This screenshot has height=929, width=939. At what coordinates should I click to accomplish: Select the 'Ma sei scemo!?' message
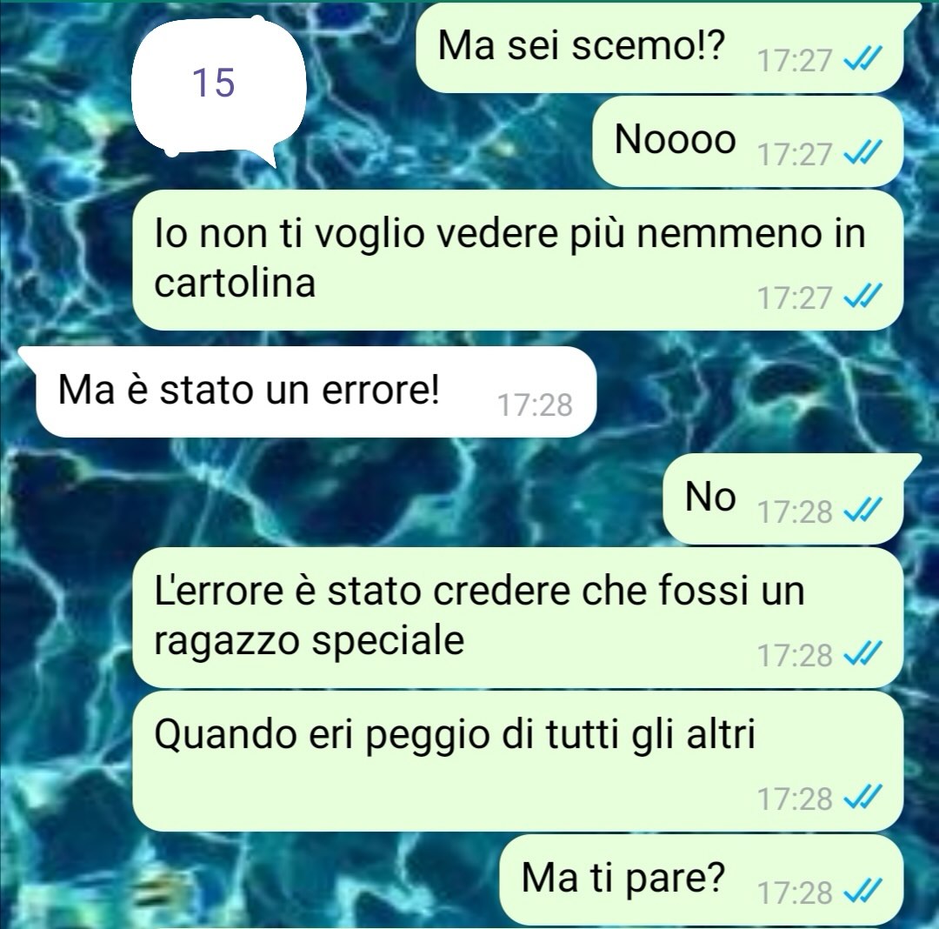[x=659, y=47]
